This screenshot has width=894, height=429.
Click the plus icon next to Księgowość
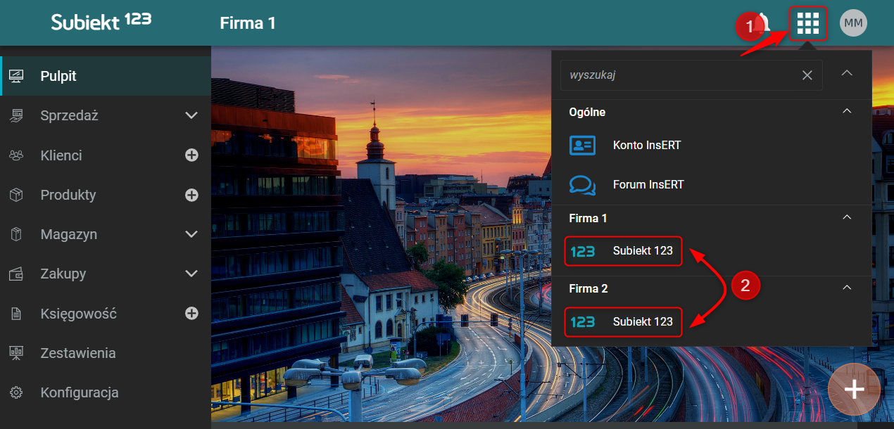tap(191, 314)
